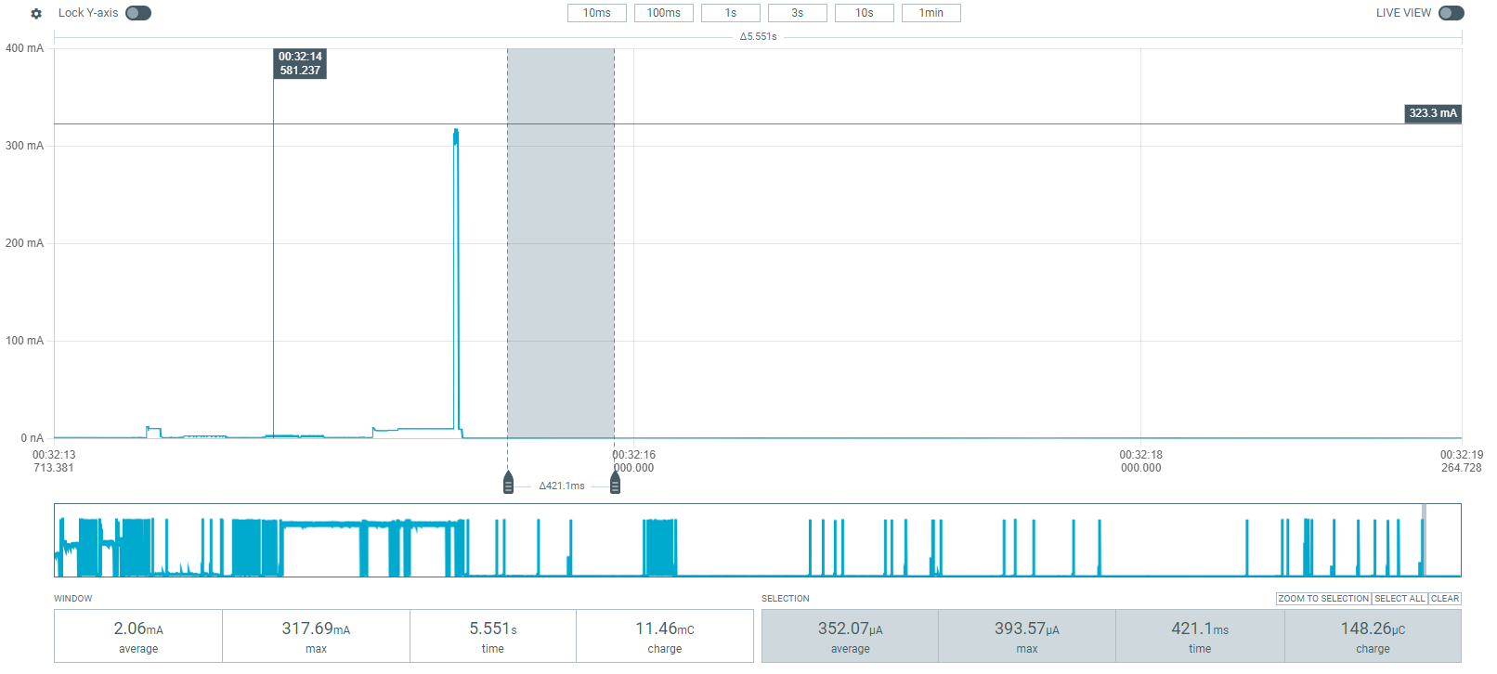
Task: Open chart settings gear icon
Action: pos(36,14)
